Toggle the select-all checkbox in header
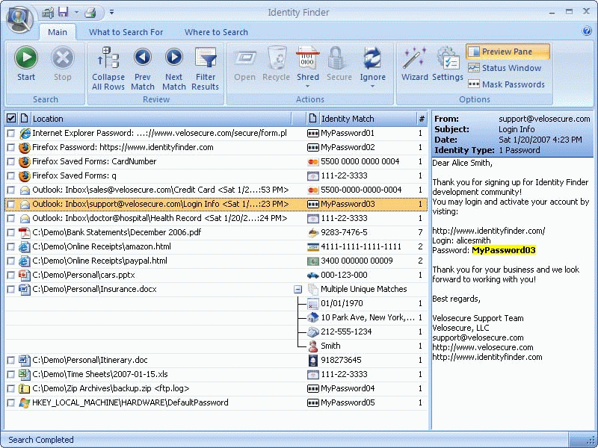598x448 pixels. (x=11, y=119)
